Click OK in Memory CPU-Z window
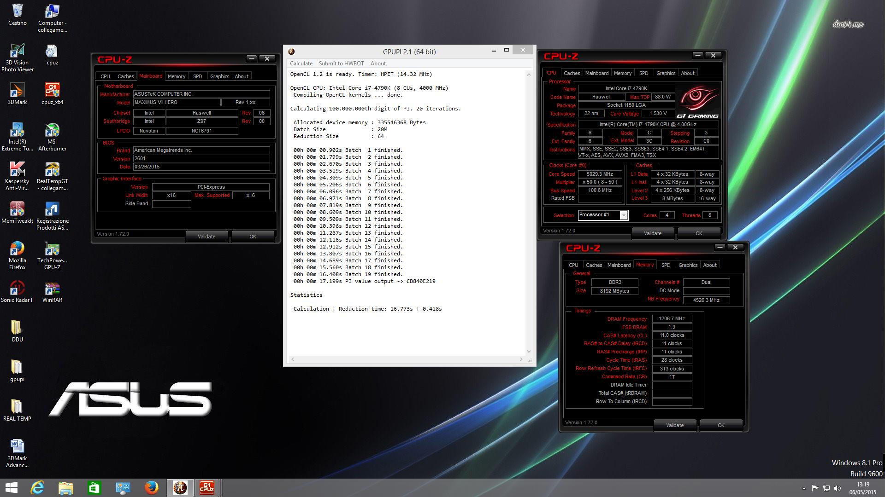 (x=721, y=425)
